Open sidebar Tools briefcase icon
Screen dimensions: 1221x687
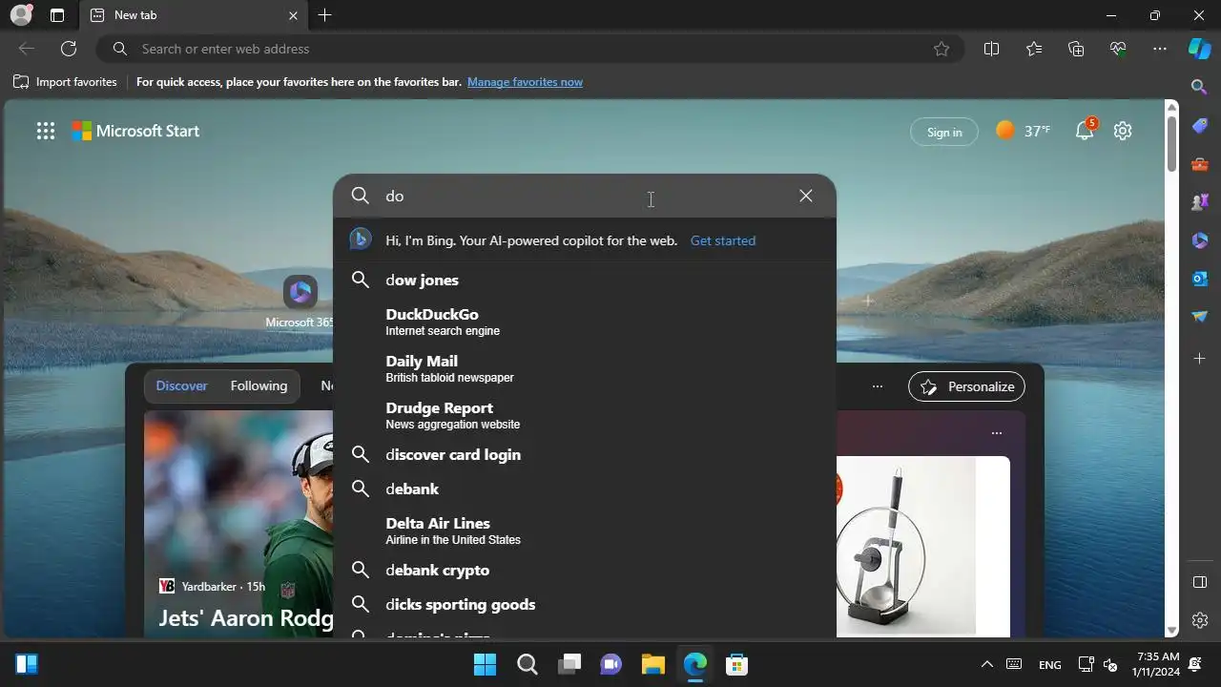[x=1200, y=164]
